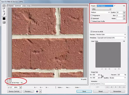Image resolution: width=129 pixels, height=95 pixels.
Task: Open the Color Table flyout menu
Action: tap(124, 41)
